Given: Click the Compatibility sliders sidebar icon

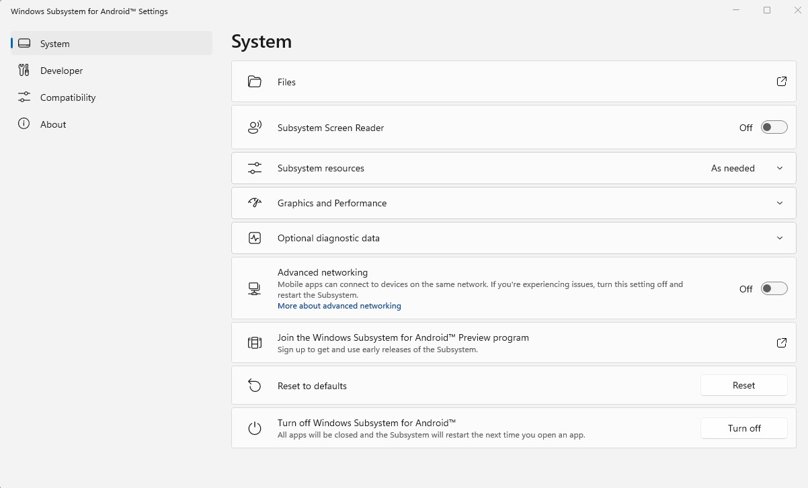Looking at the screenshot, I should 24,97.
